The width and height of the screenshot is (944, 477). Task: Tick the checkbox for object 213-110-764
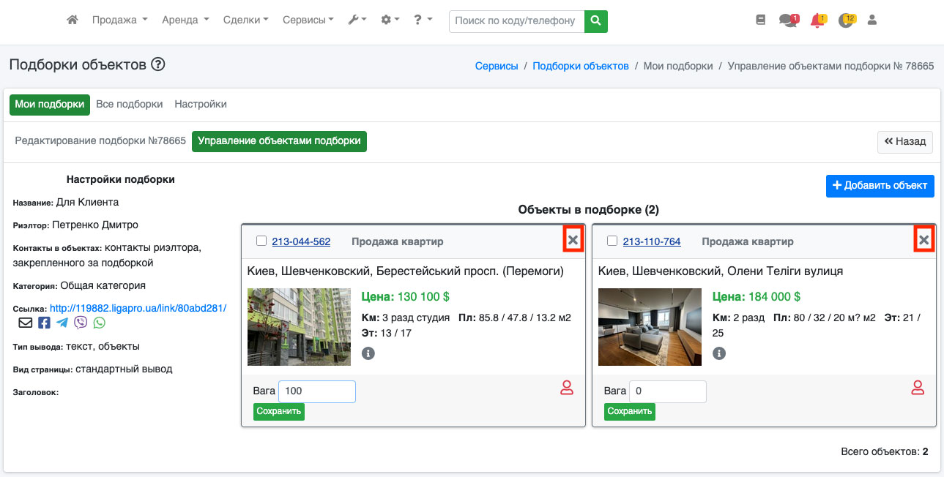(x=612, y=241)
